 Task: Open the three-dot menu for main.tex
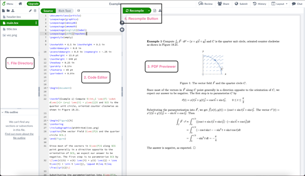[x=36, y=23]
